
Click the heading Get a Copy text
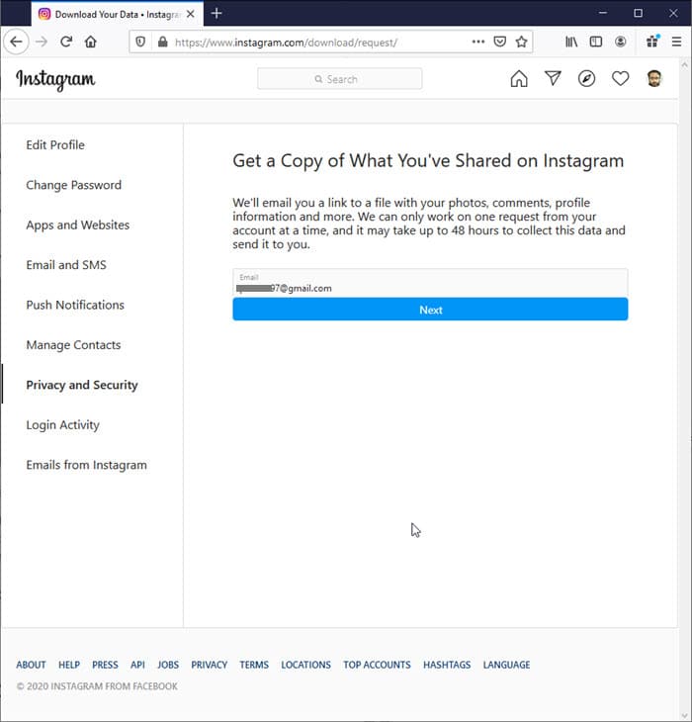coord(428,161)
